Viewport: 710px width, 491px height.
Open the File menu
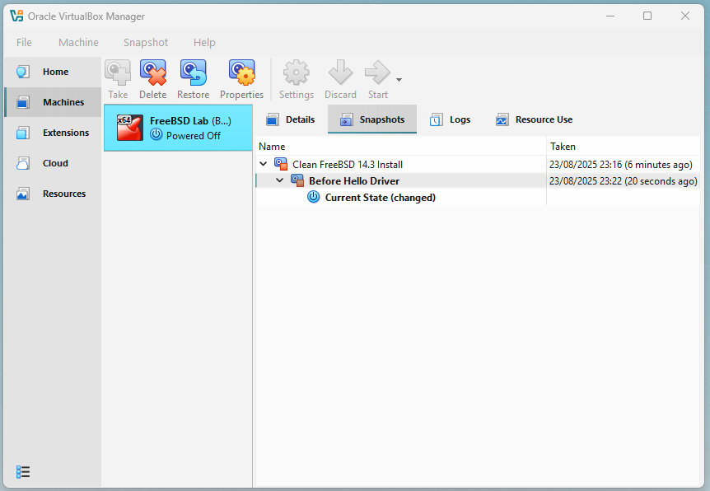click(25, 43)
